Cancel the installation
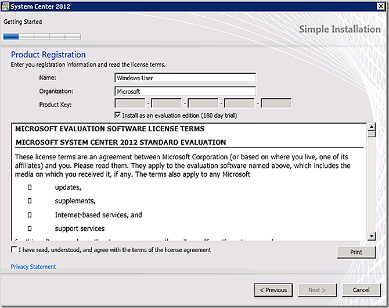The width and height of the screenshot is (389, 308). tap(361, 290)
